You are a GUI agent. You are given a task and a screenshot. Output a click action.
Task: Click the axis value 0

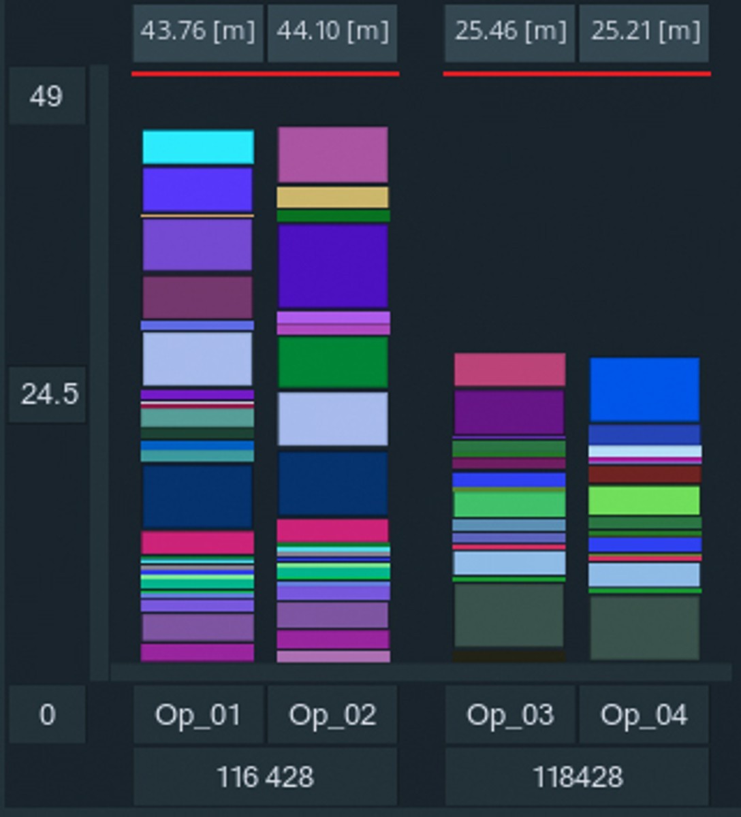[x=47, y=715]
